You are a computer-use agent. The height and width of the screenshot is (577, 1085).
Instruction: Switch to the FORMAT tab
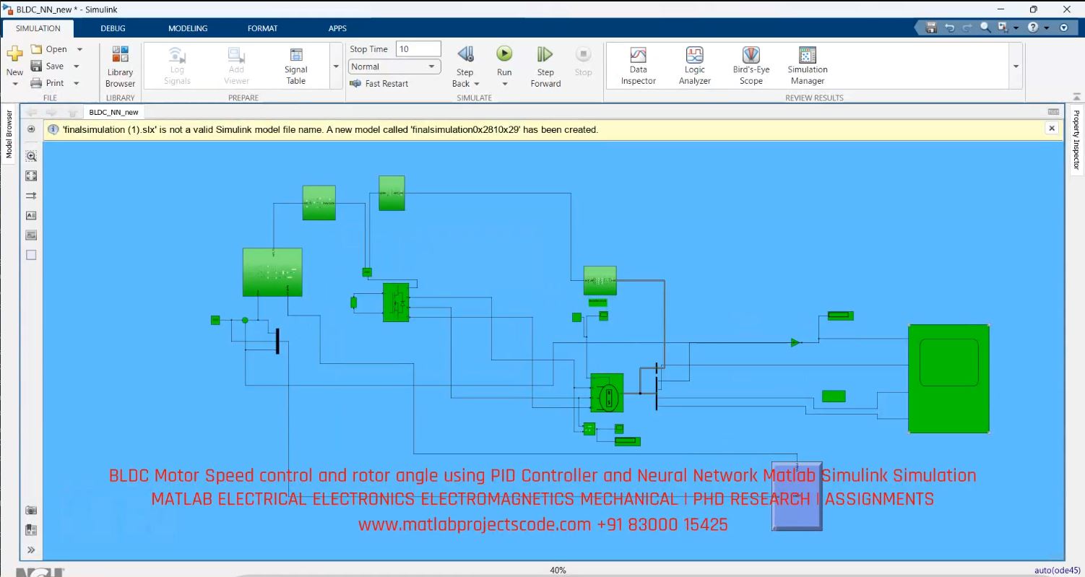pyautogui.click(x=262, y=28)
